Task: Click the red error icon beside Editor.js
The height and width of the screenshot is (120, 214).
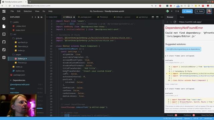Action: [16, 59]
